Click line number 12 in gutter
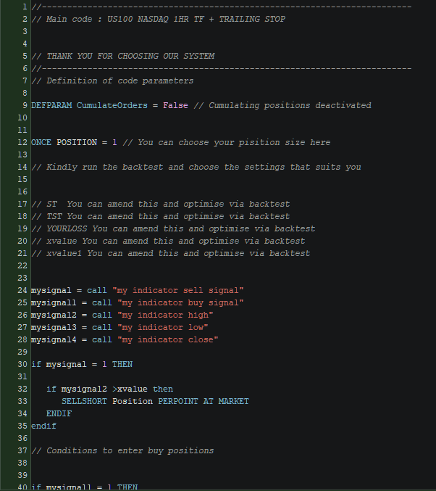This screenshot has width=436, height=491. pos(24,142)
